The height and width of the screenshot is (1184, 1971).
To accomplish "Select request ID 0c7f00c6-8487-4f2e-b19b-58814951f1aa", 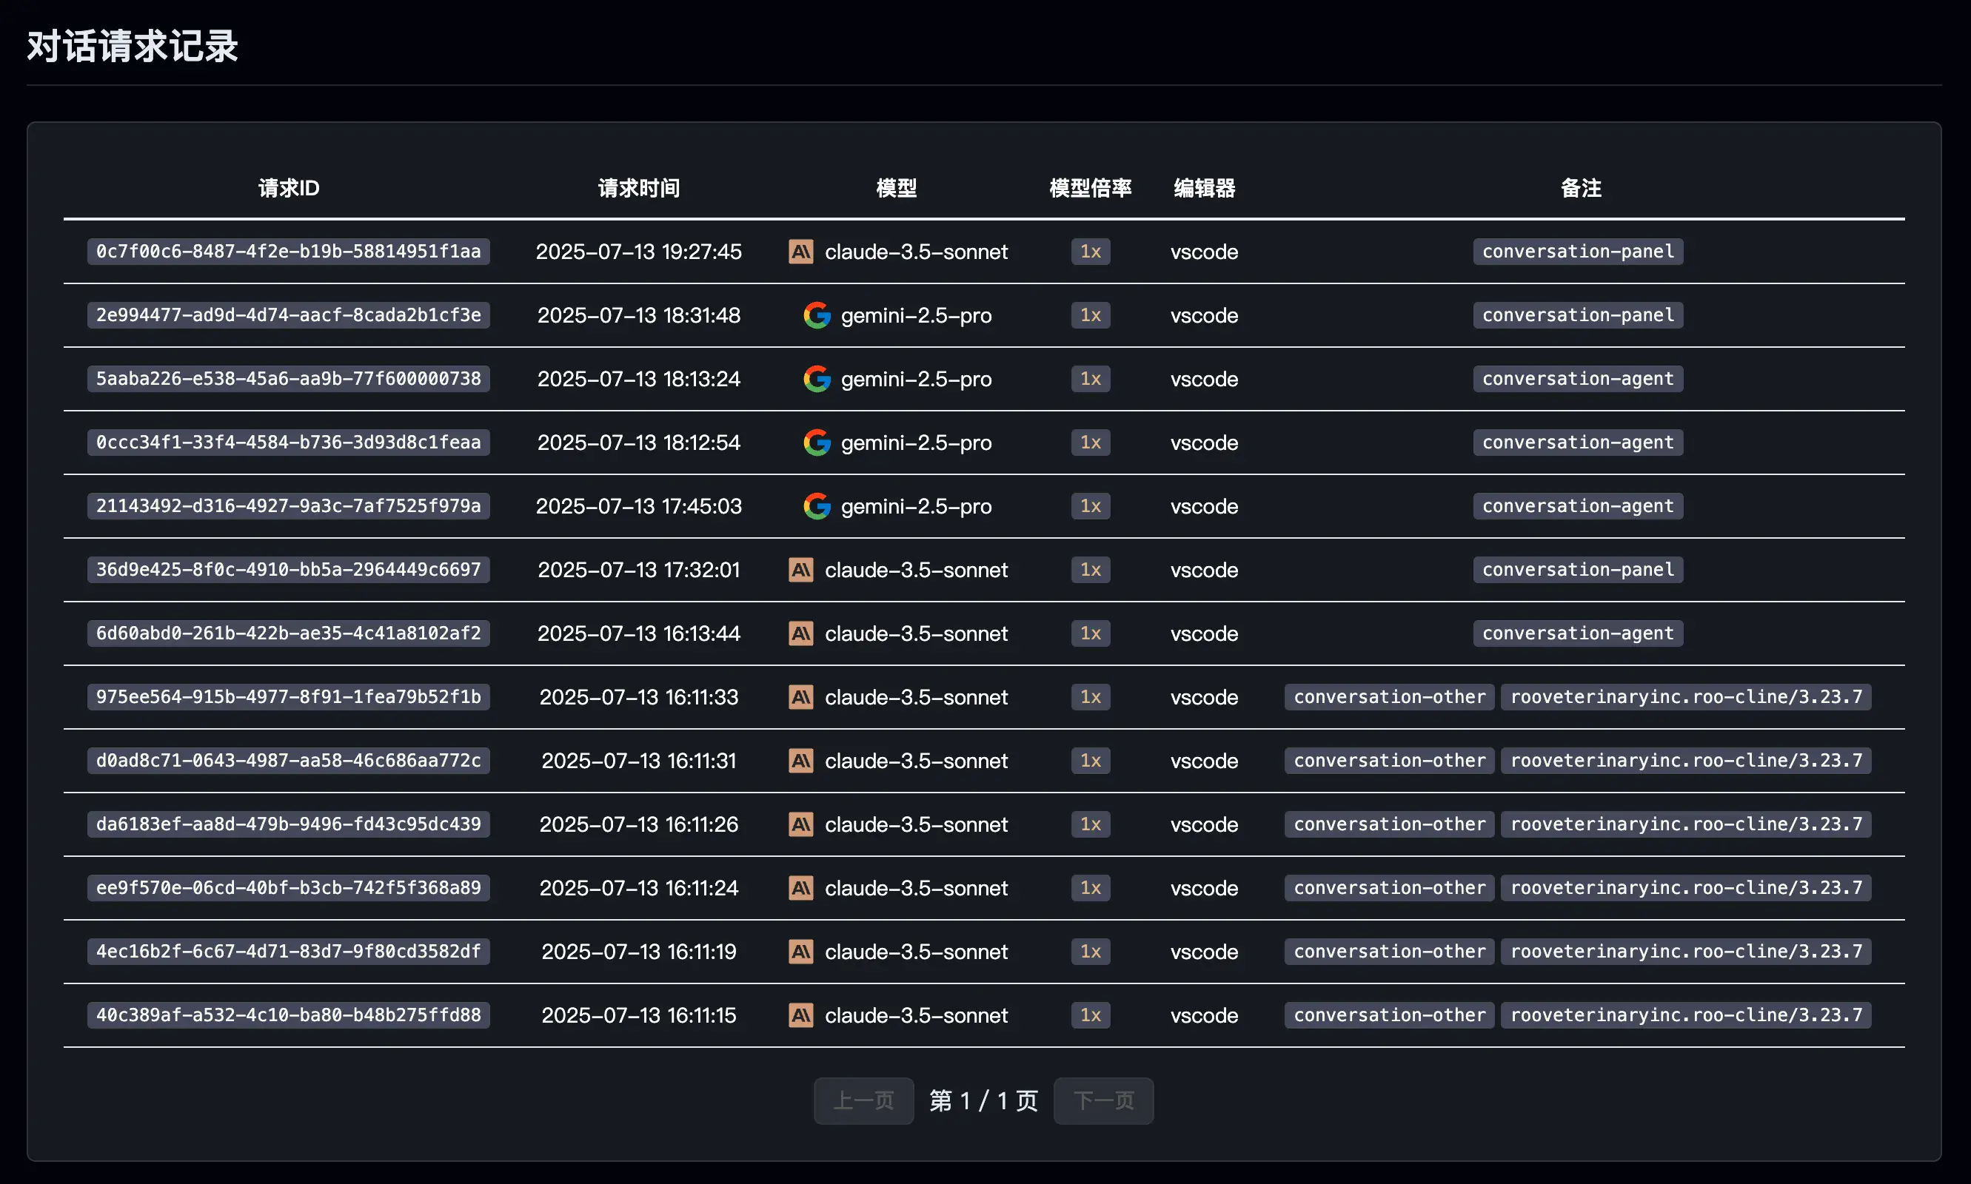I will click(288, 252).
